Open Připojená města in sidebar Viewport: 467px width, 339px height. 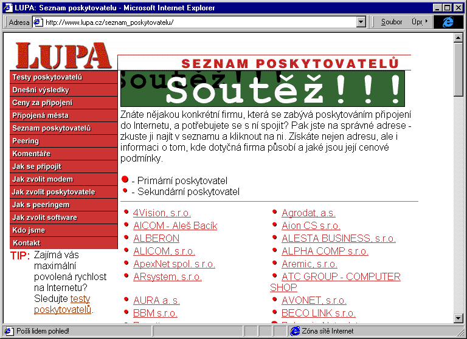coord(64,115)
